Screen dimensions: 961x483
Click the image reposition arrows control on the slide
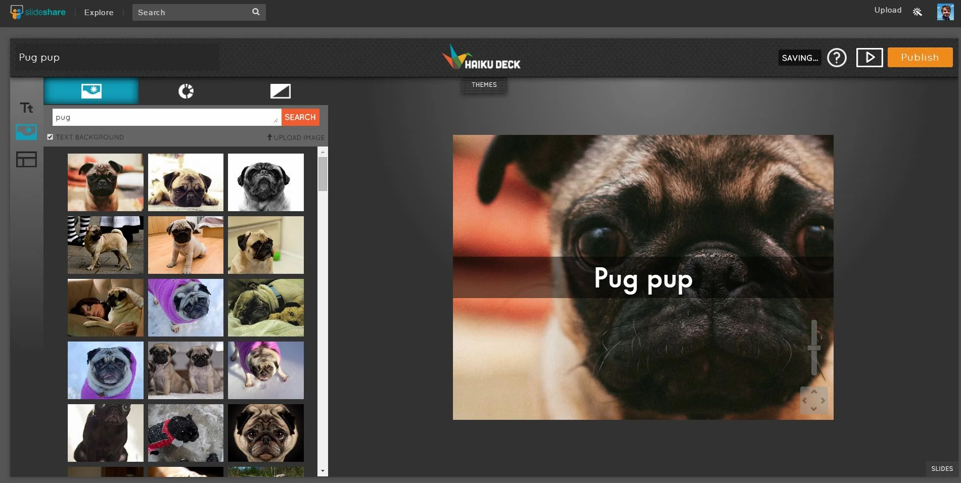pos(814,401)
